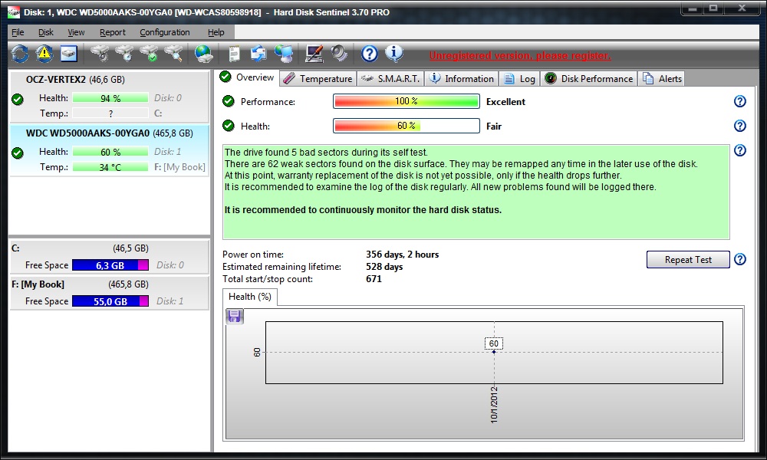Viewport: 767px width, 460px height.
Task: Select the OCZ-VERTEX2 disk entry
Action: pyautogui.click(x=109, y=97)
